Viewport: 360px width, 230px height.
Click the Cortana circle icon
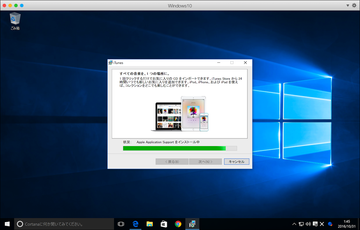click(x=20, y=224)
